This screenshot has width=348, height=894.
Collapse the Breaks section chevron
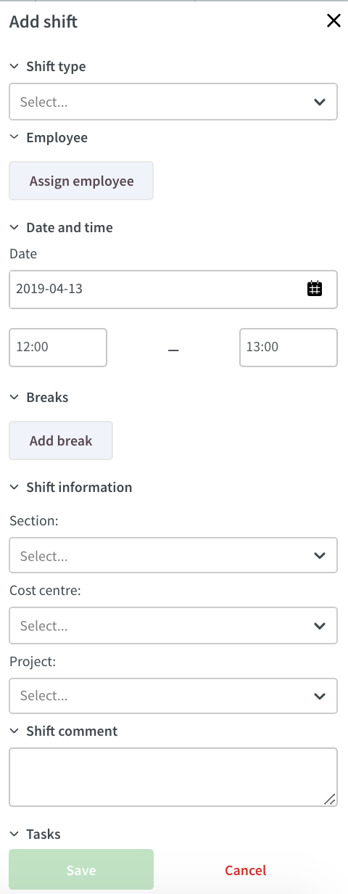(x=14, y=397)
